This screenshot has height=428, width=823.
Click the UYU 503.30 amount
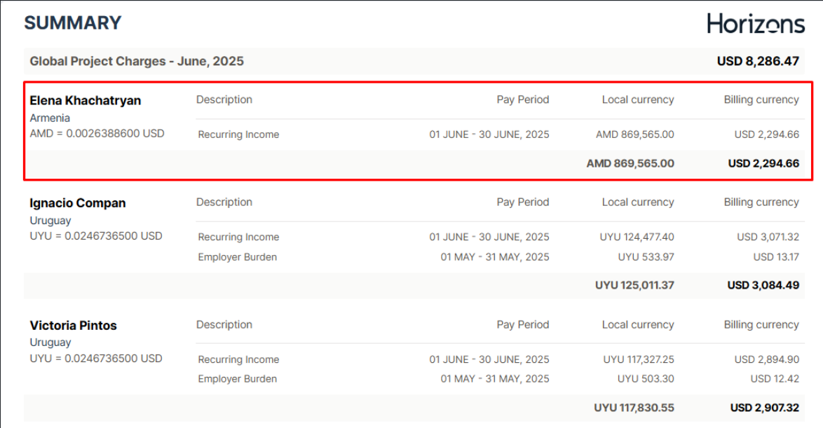coord(646,379)
